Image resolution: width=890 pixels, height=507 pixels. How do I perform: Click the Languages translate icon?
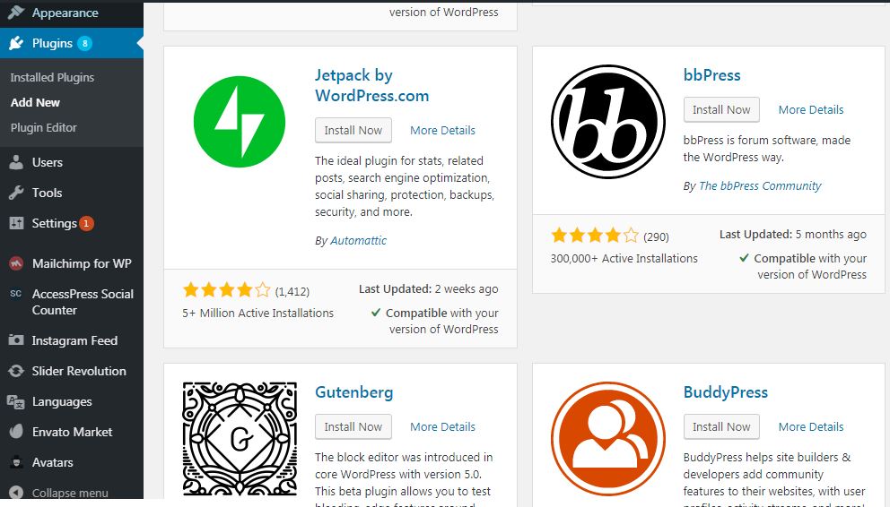tap(16, 401)
